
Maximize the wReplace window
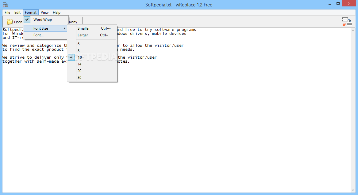pyautogui.click(x=338, y=3)
